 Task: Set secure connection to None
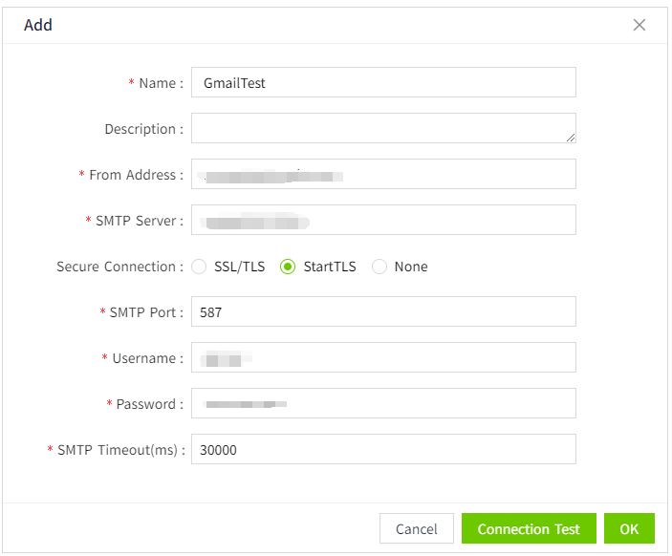(x=379, y=267)
